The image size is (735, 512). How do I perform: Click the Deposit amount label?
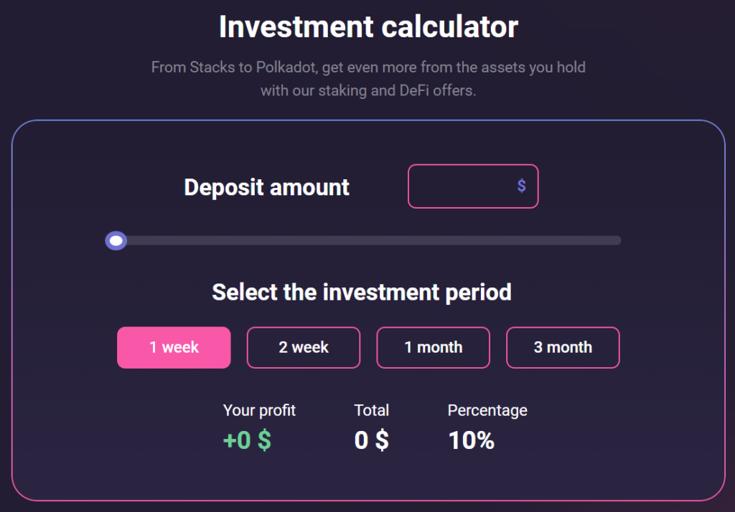266,187
